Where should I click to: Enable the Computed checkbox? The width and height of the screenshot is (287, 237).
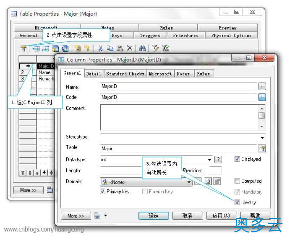[x=237, y=181]
